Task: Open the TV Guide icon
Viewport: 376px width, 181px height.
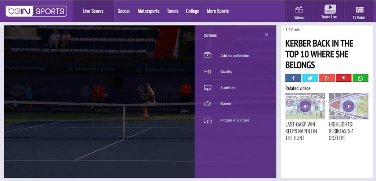Action: point(359,12)
